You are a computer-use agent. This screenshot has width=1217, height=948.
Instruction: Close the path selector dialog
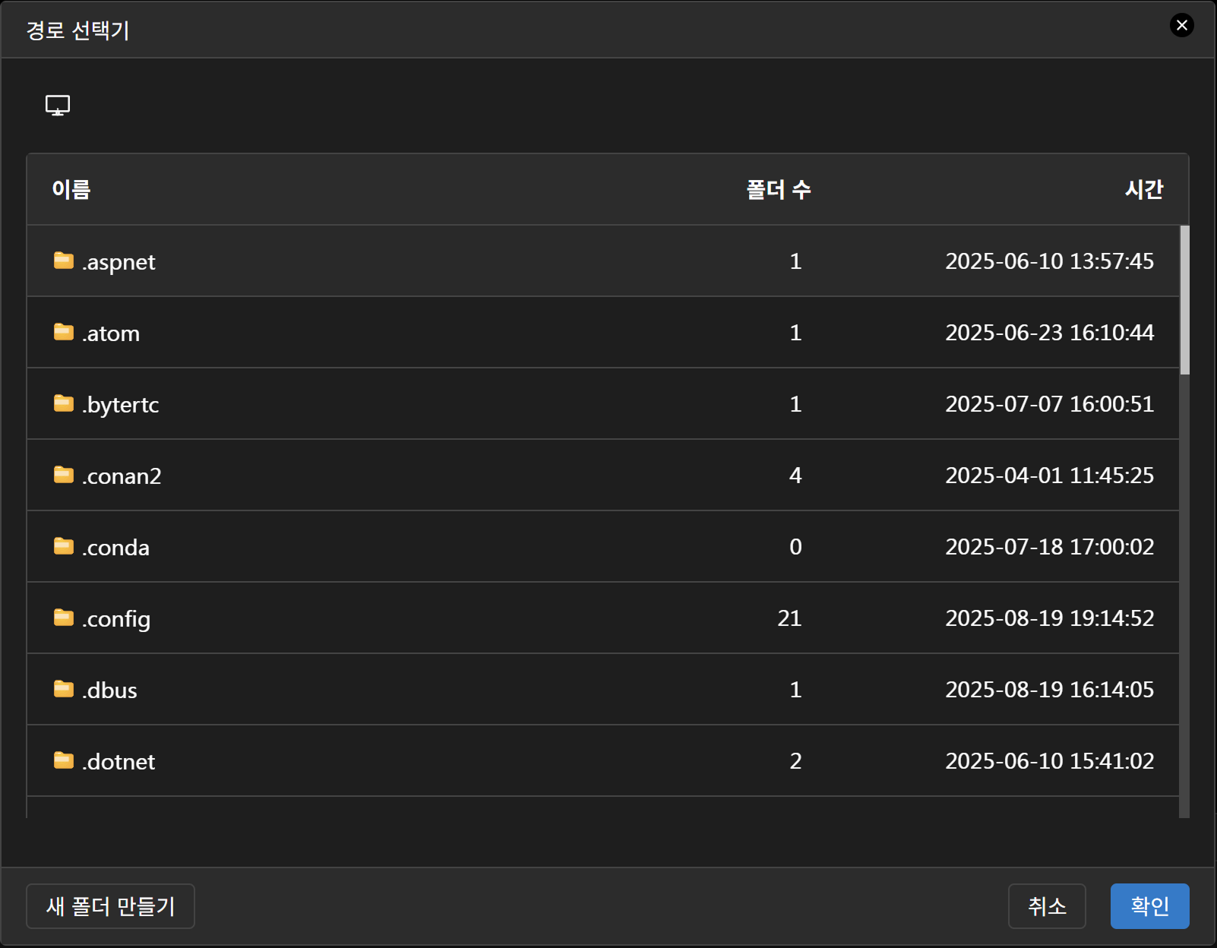pyautogui.click(x=1181, y=26)
